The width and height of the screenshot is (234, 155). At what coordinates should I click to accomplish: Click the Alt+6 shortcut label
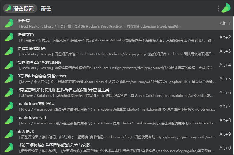225,92
